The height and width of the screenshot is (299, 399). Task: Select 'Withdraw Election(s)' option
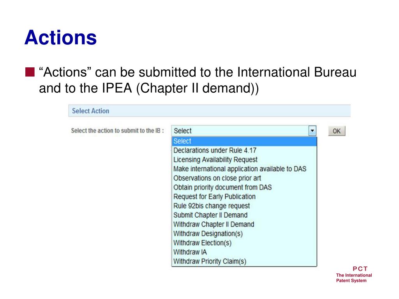[244, 243]
